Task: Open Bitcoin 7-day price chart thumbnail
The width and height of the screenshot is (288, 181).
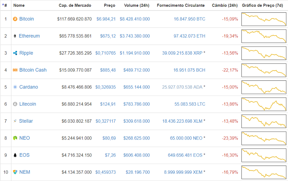Action: 264,19
